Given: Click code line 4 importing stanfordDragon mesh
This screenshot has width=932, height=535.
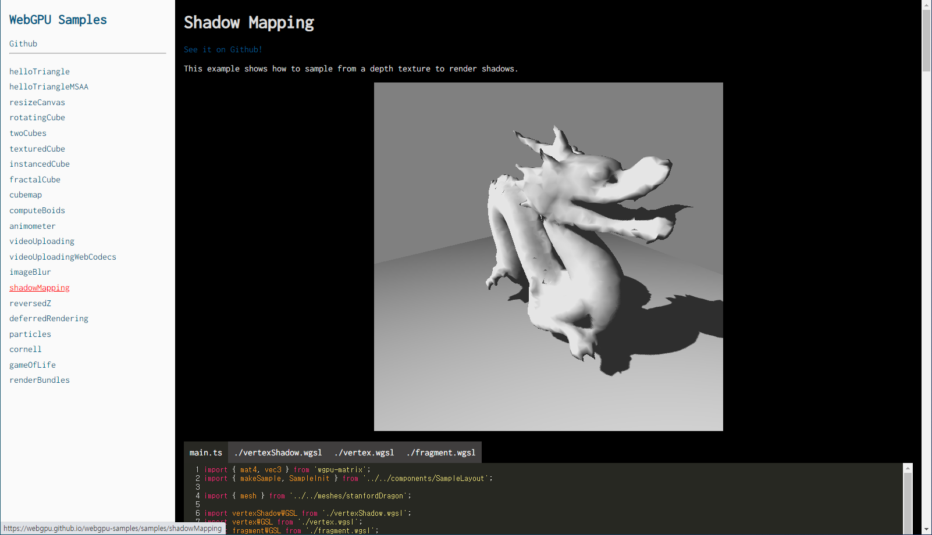Looking at the screenshot, I should coord(308,495).
